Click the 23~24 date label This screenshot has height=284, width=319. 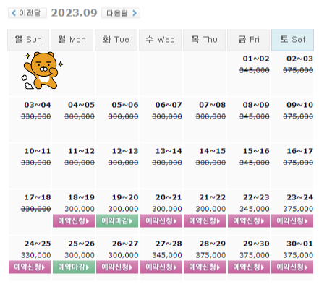click(x=299, y=197)
